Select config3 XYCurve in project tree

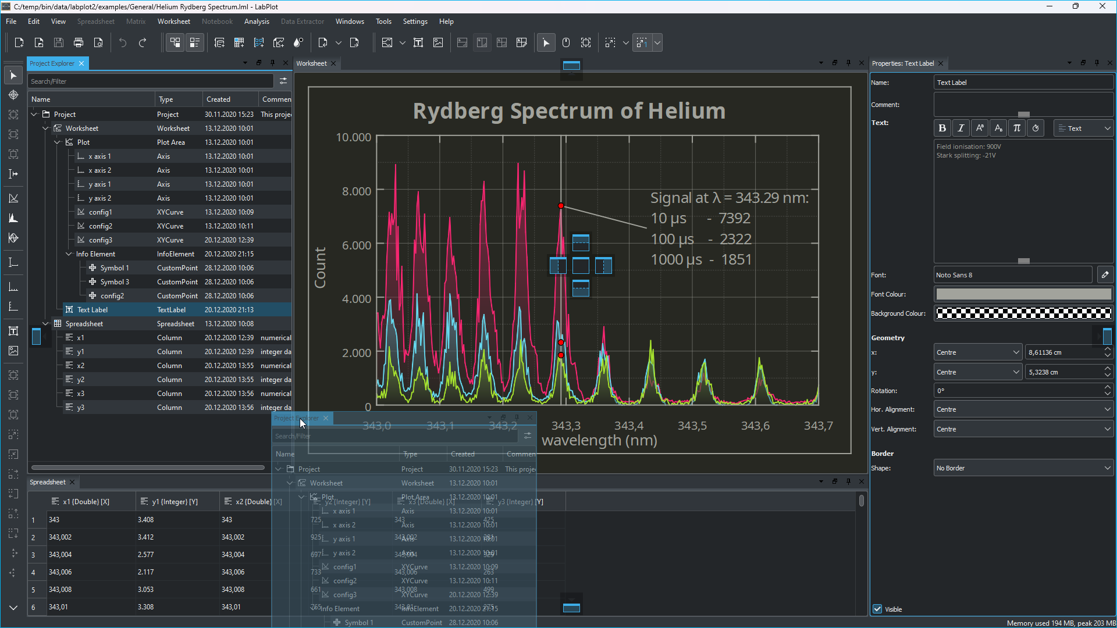(x=100, y=240)
